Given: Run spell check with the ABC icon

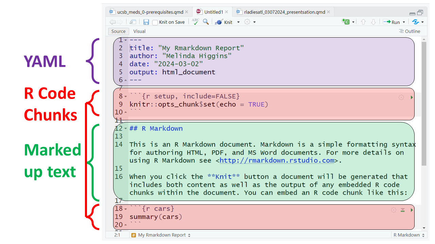Looking at the screenshot, I should point(195,22).
